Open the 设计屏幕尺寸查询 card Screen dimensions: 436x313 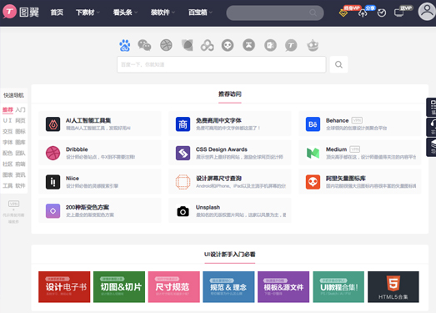click(230, 182)
